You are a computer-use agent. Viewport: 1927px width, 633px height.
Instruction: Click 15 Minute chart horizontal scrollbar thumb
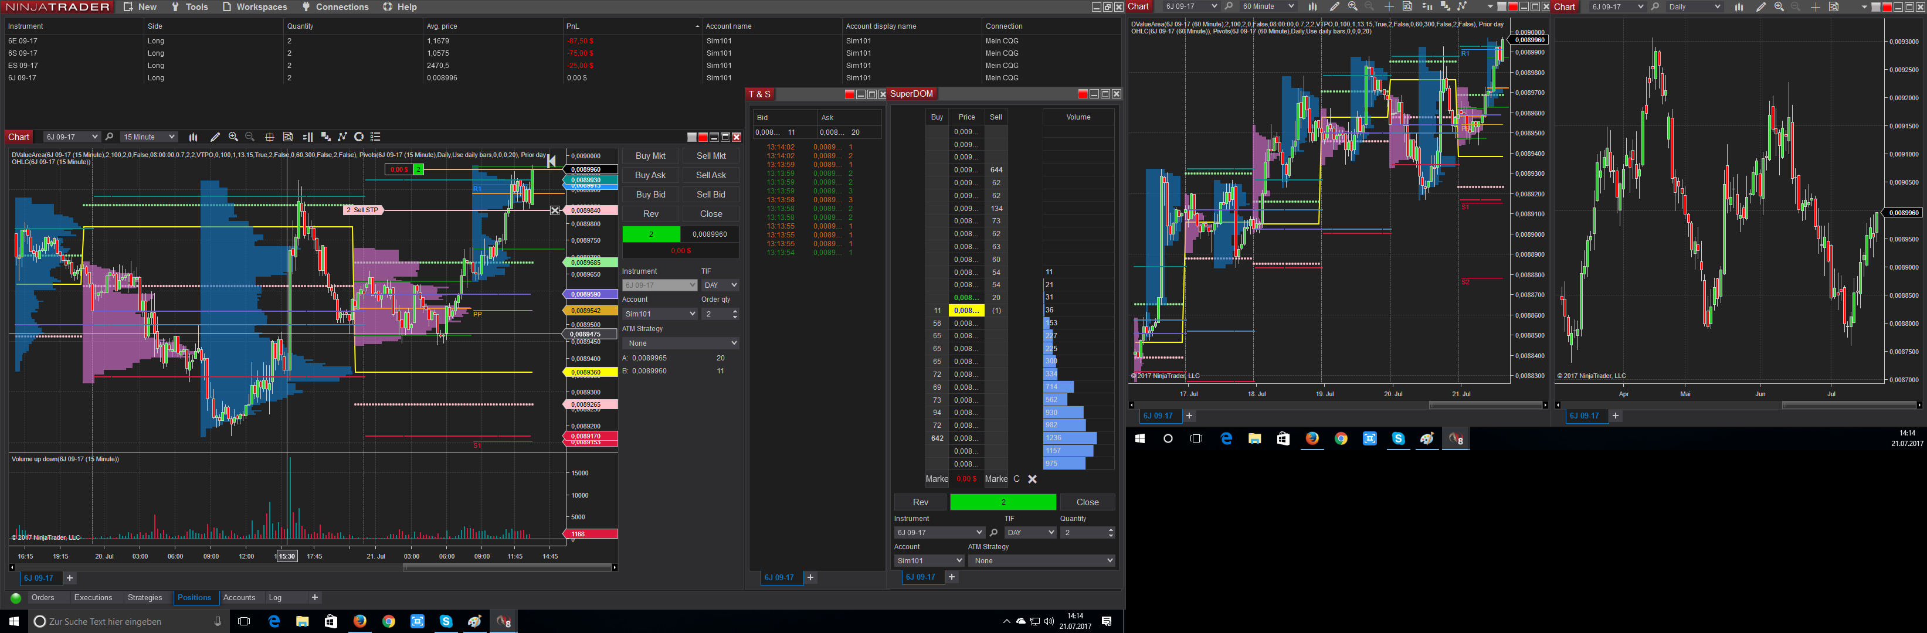tap(507, 567)
